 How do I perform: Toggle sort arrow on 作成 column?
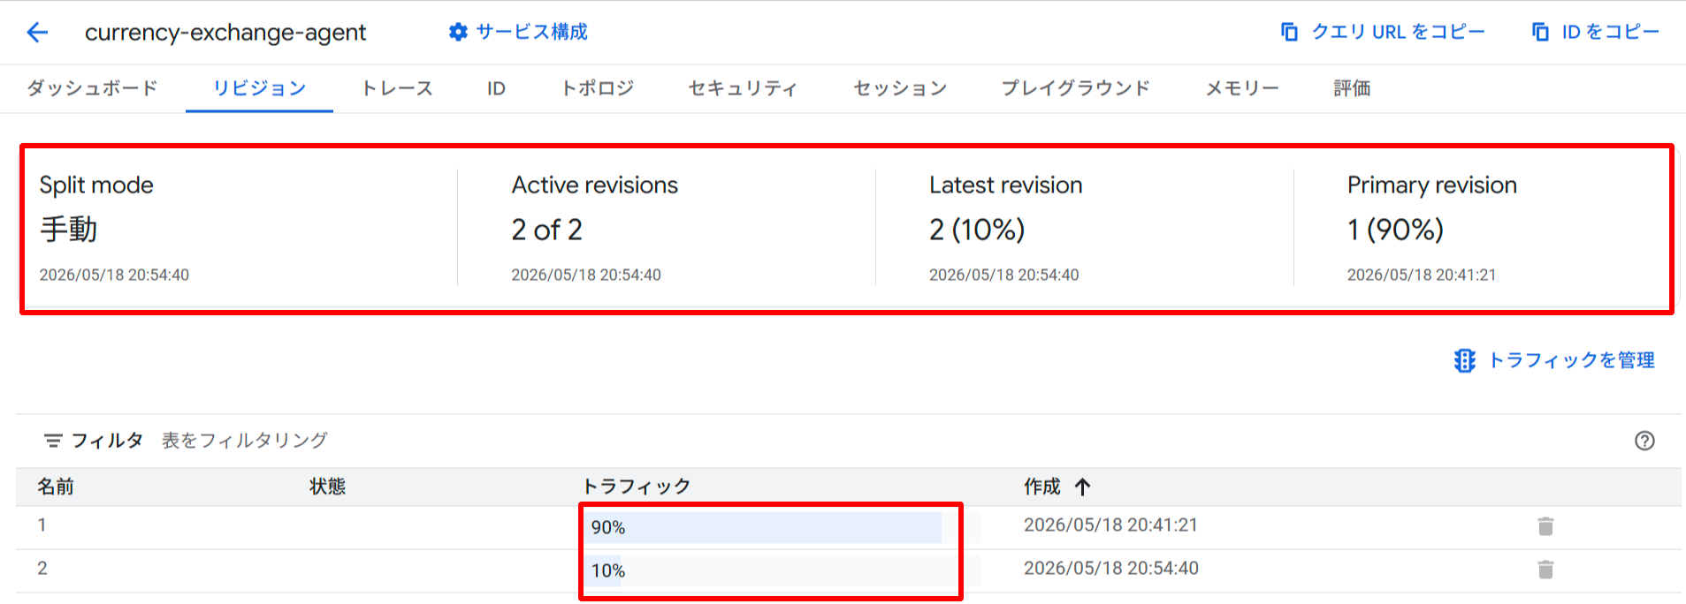(1083, 487)
